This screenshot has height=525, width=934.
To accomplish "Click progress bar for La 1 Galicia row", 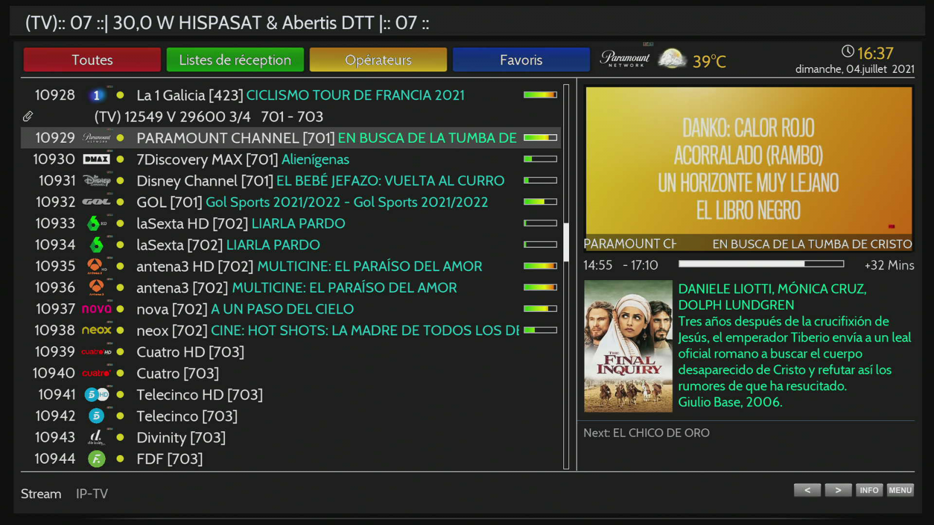I will [540, 95].
